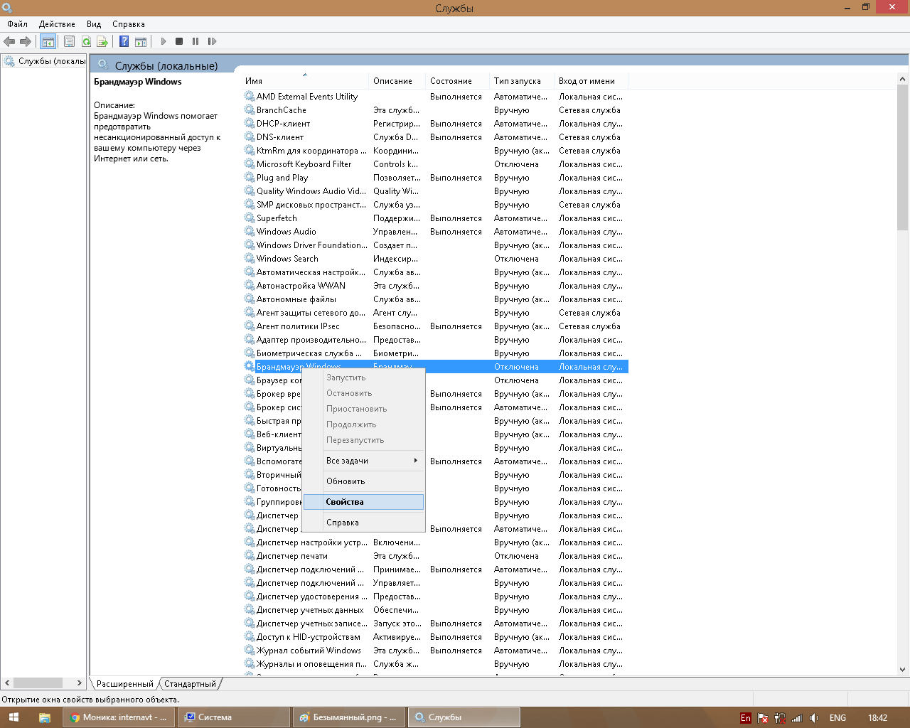Click the volume speaker tray icon
The image size is (910, 728).
pos(814,718)
